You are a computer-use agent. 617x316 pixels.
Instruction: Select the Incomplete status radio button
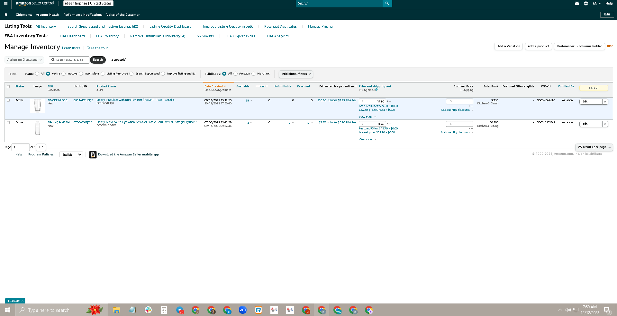coord(81,74)
